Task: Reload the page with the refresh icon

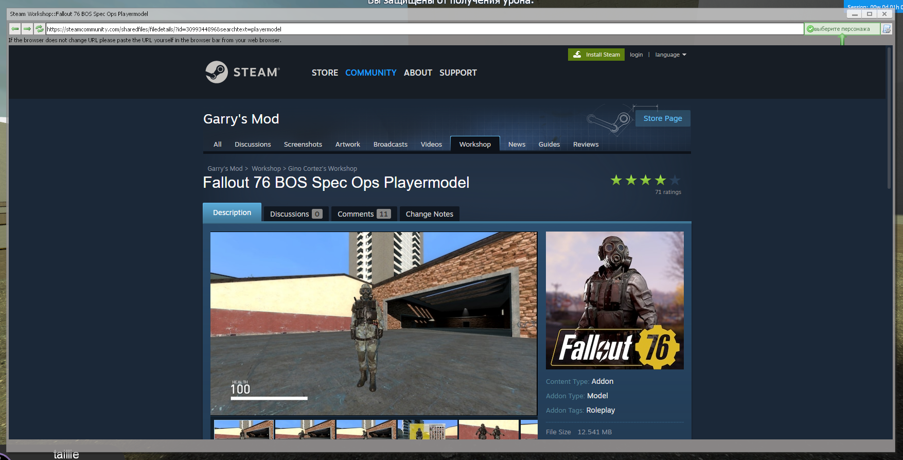Action: click(40, 29)
